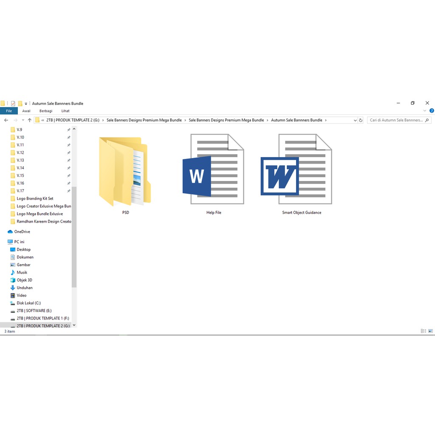Viewport: 435px width, 435px height.
Task: Switch to details view in status bar
Action: pyautogui.click(x=423, y=331)
